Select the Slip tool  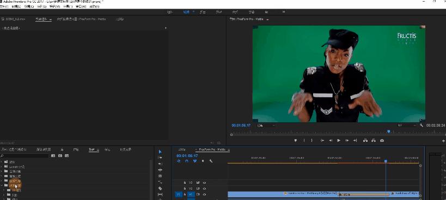pos(160,195)
